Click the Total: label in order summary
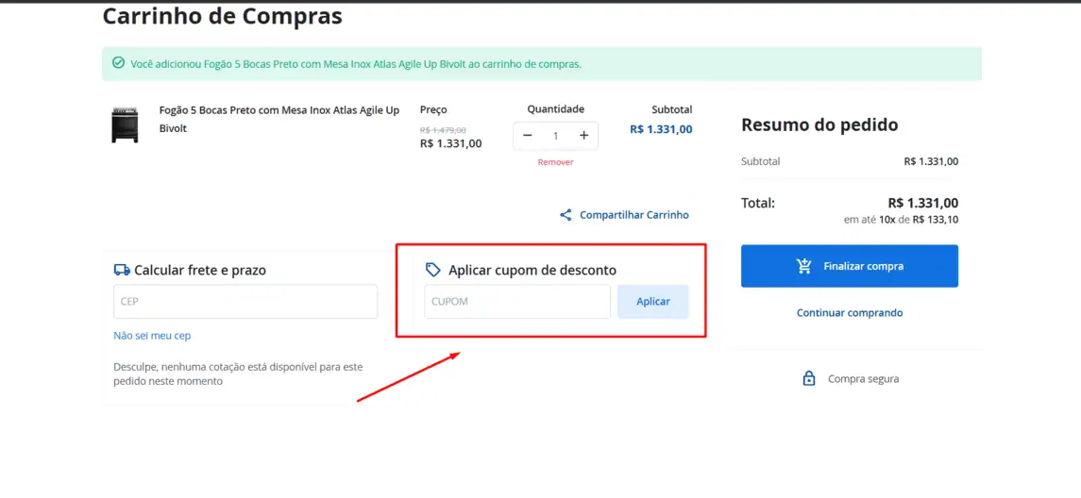1081x498 pixels. (x=758, y=203)
